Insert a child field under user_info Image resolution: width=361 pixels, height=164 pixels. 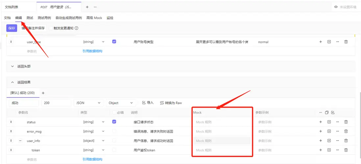coord(329,141)
